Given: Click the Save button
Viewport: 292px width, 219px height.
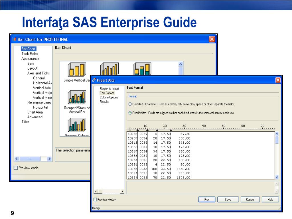Looking at the screenshot, I should coord(228,199).
